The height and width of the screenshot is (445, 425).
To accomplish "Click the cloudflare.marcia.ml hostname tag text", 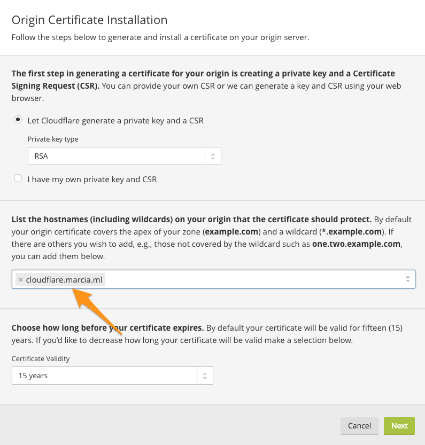I will tap(64, 279).
